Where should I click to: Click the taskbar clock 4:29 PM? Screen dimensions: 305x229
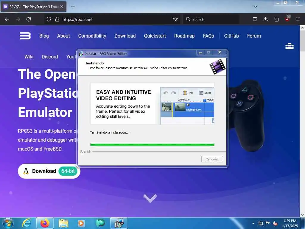290,223
